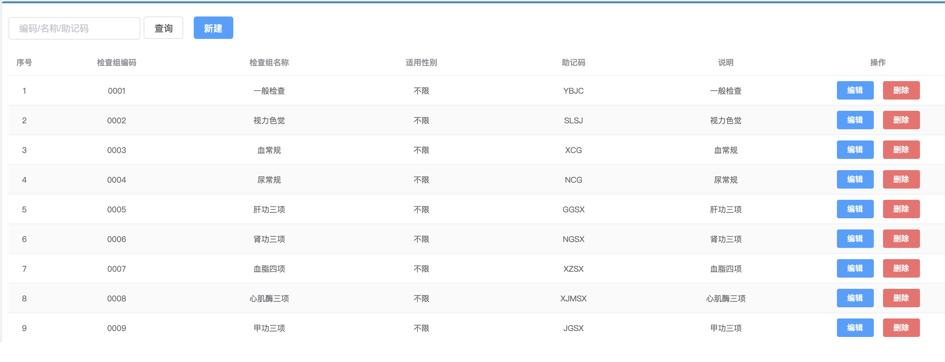Click the 检查组编码 column header
This screenshot has height=362, width=945.
(x=116, y=62)
